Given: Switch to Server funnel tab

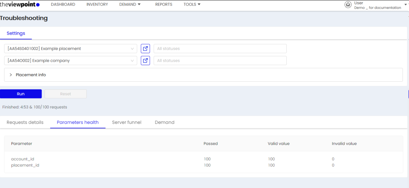Looking at the screenshot, I should (x=127, y=122).
